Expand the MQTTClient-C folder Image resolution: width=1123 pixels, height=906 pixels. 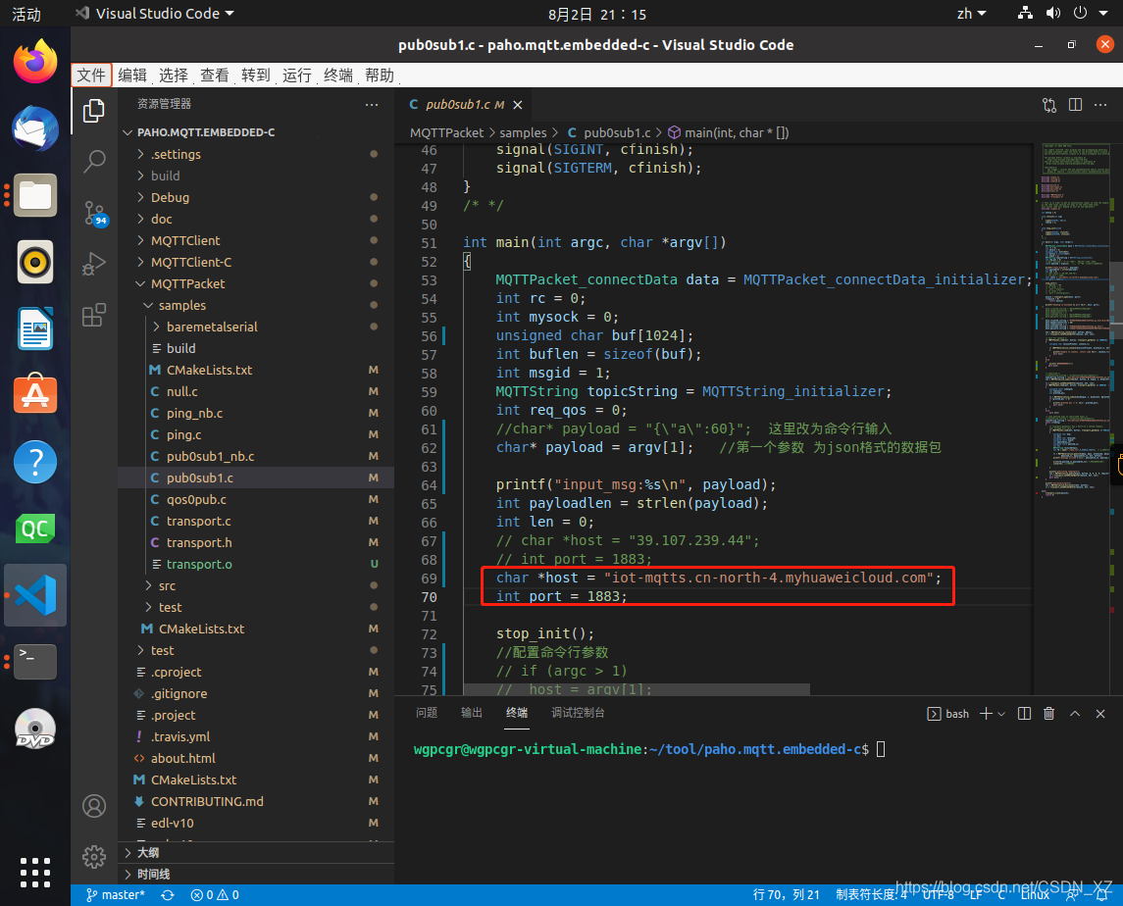[256, 262]
